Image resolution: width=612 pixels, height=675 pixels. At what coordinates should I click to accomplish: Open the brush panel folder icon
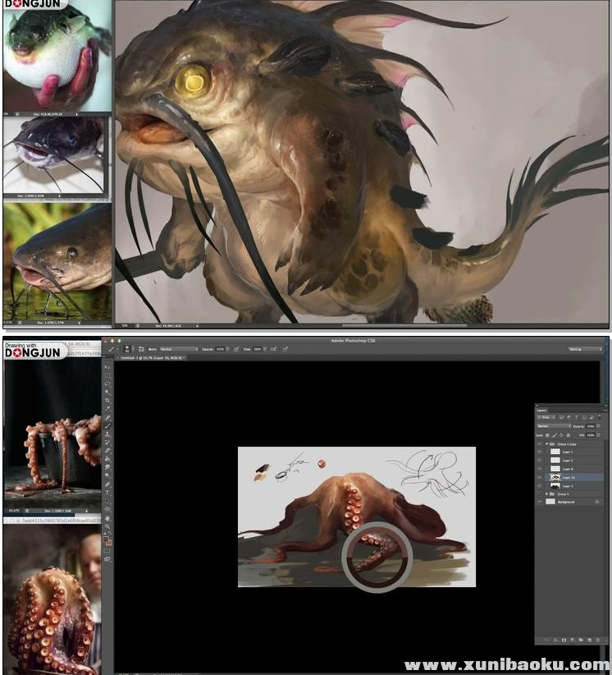click(141, 349)
